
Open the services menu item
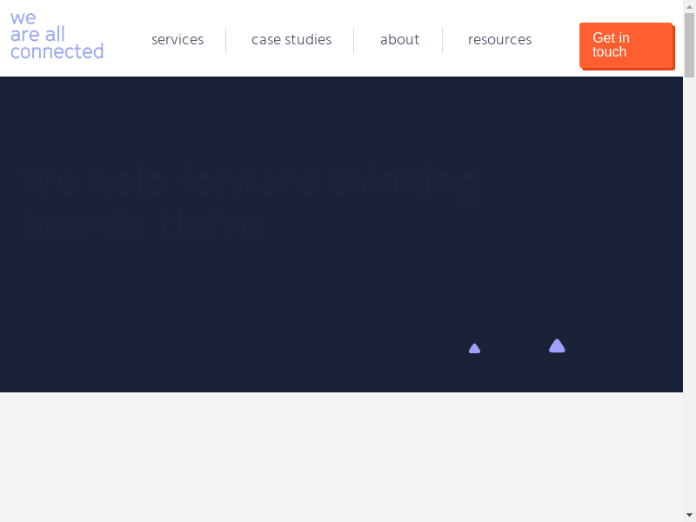177,40
